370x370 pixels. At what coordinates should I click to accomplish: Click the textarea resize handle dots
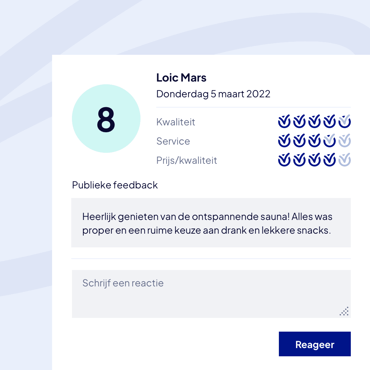point(344,311)
